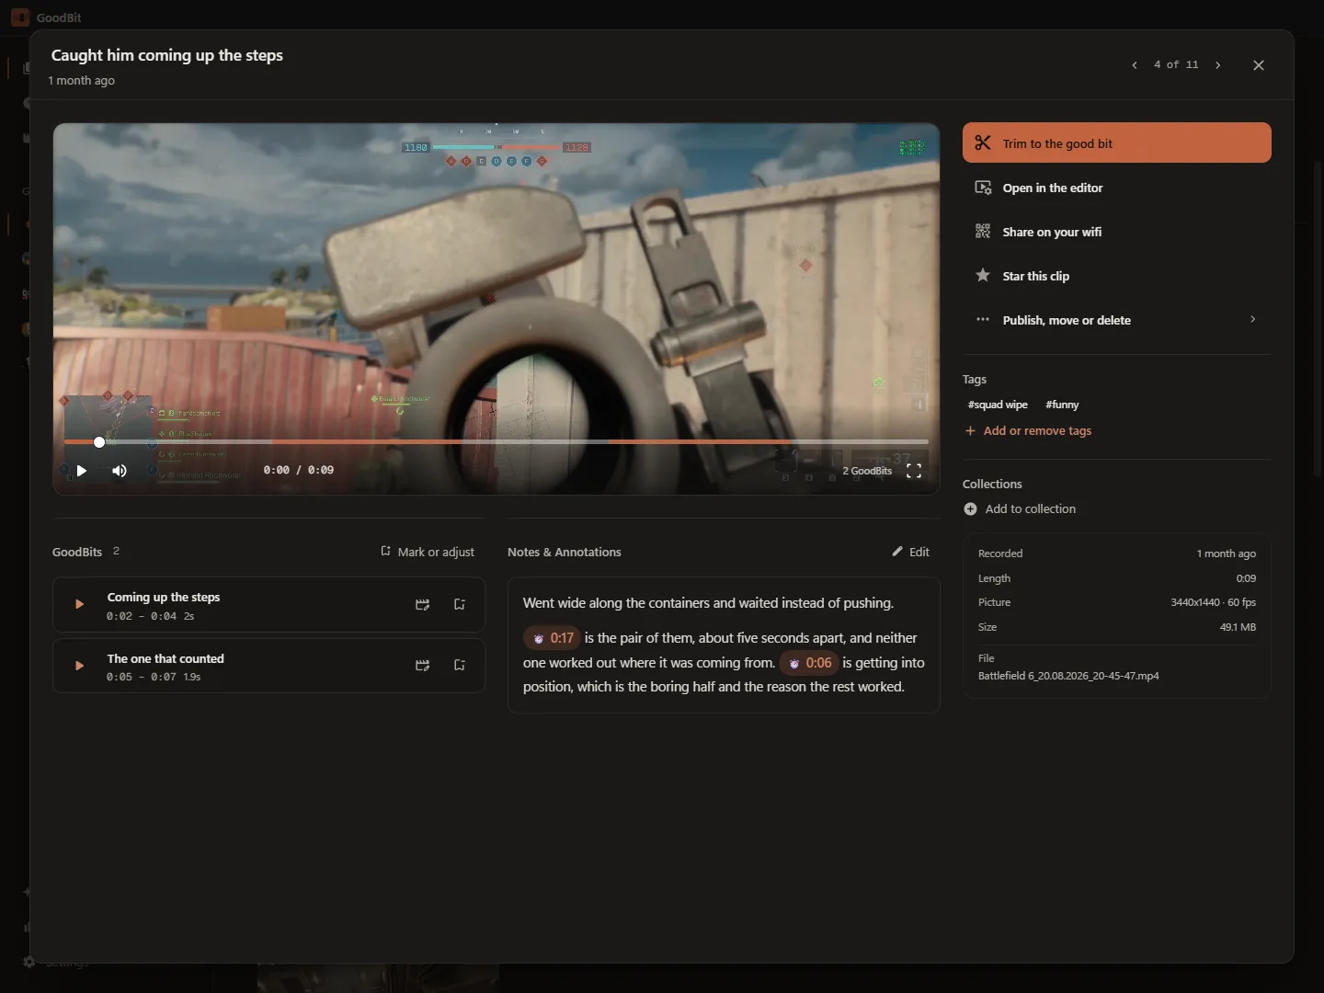Click the editor icon beside Open in the editor
This screenshot has width=1324, height=993.
coord(983,188)
